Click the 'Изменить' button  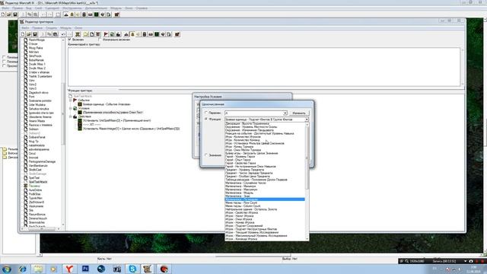tap(299, 113)
